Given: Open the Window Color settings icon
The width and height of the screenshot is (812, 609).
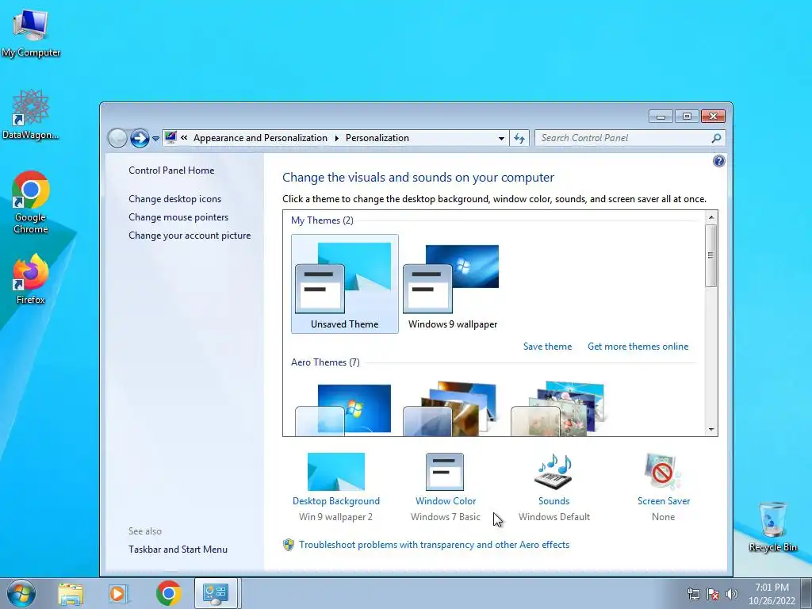Looking at the screenshot, I should (x=445, y=471).
